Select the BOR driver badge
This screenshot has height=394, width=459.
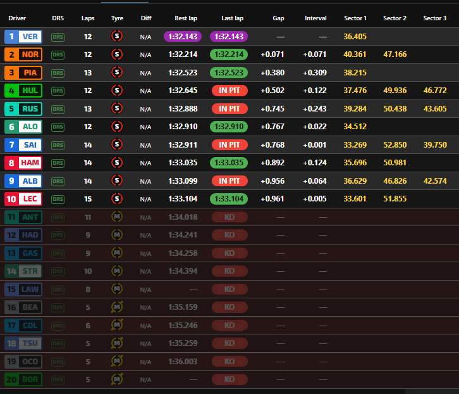(x=23, y=380)
